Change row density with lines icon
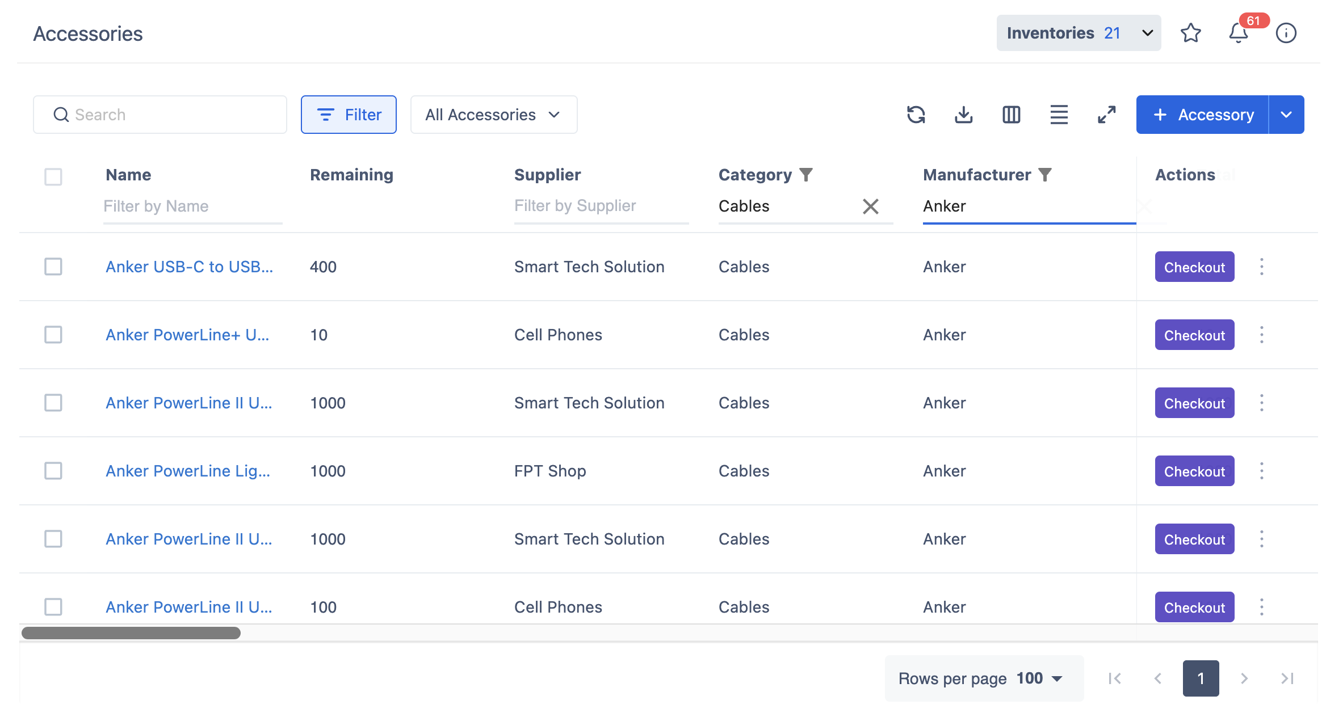Screen dimensions: 1326x717 [1059, 115]
